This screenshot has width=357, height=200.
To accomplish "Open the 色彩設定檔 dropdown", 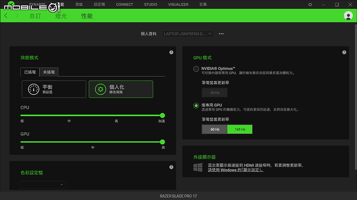I will pyautogui.click(x=43, y=185).
